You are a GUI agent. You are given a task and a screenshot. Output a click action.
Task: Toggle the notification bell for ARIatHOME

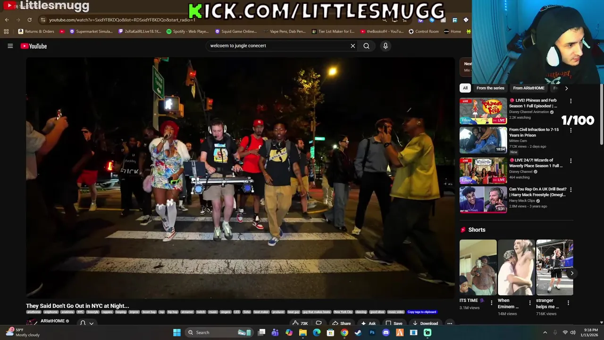click(83, 323)
